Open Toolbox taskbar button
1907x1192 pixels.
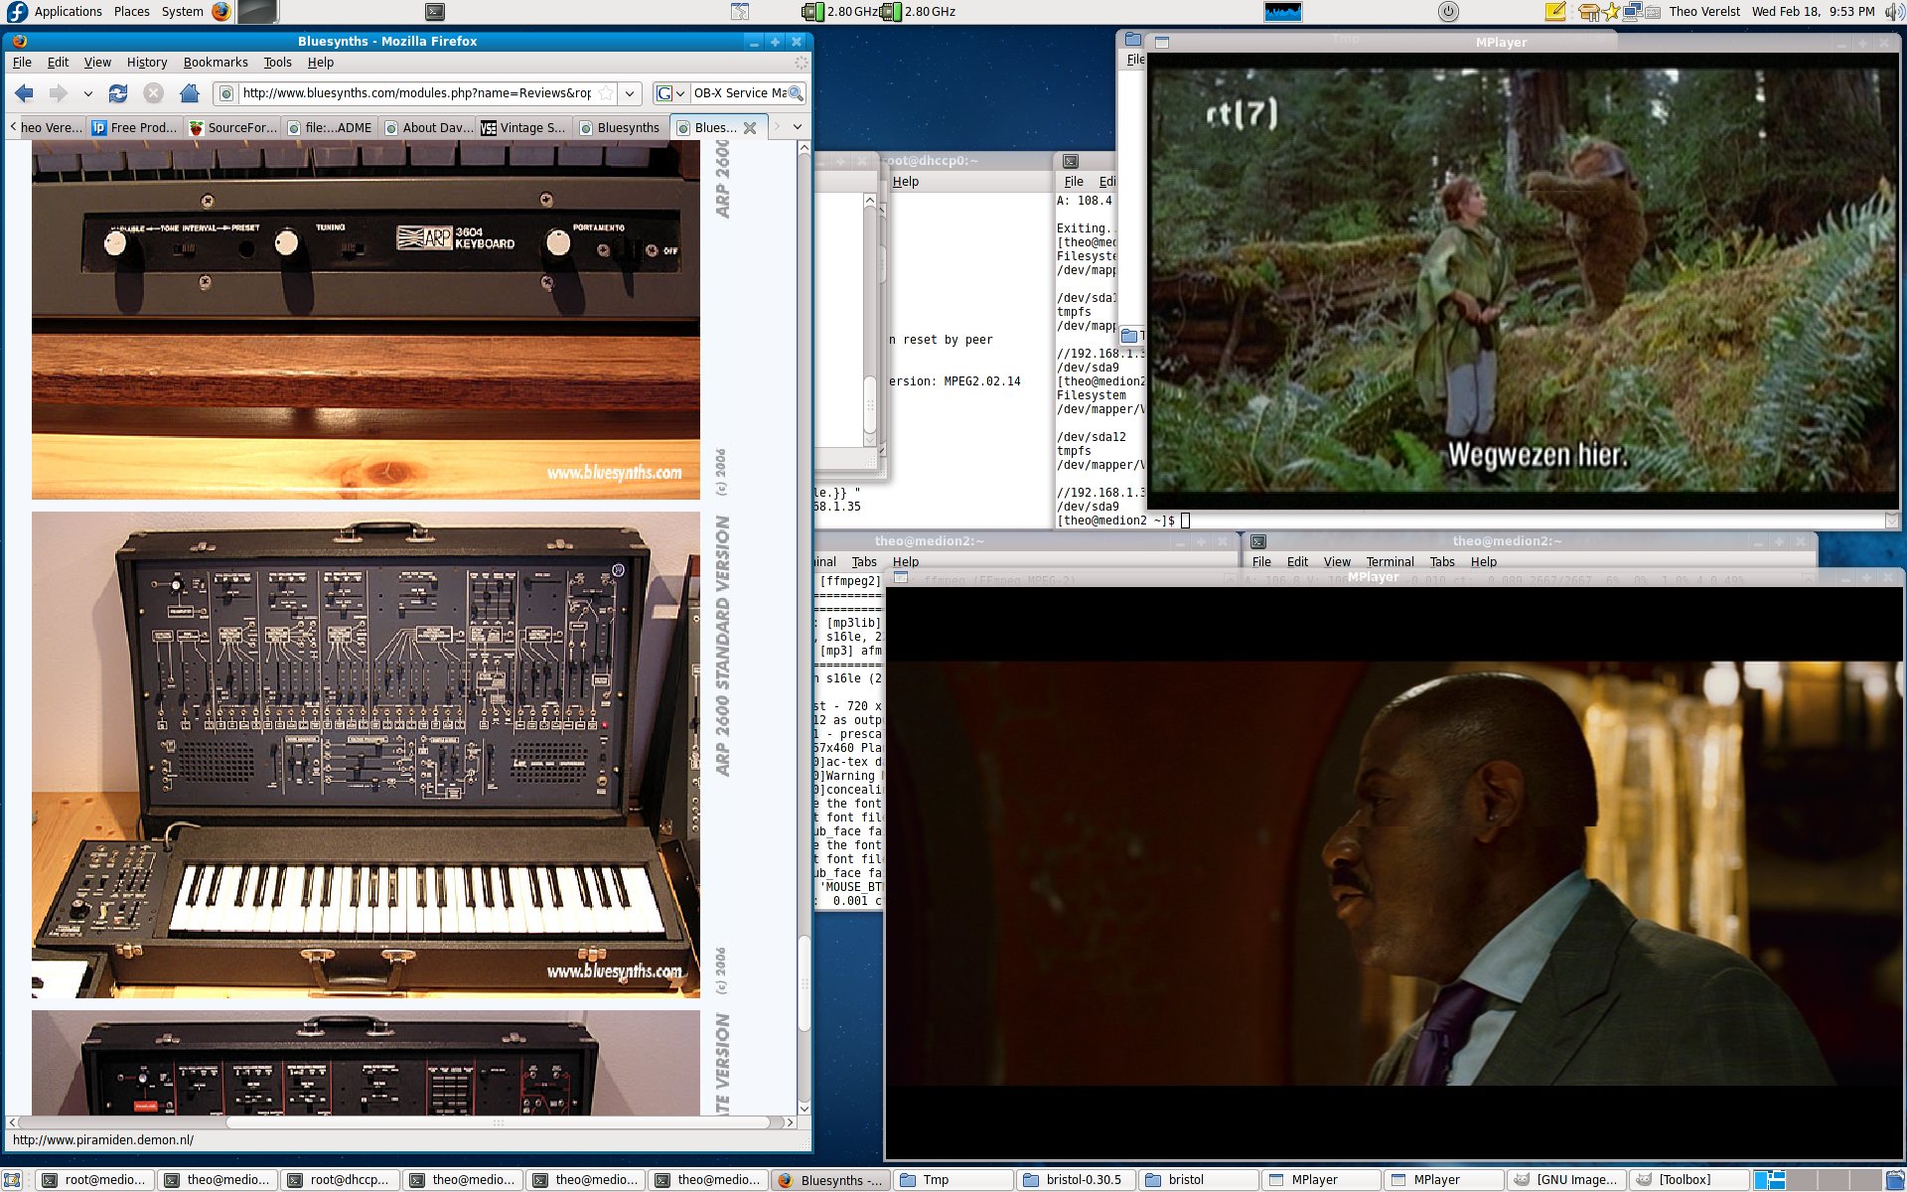pyautogui.click(x=1687, y=1180)
